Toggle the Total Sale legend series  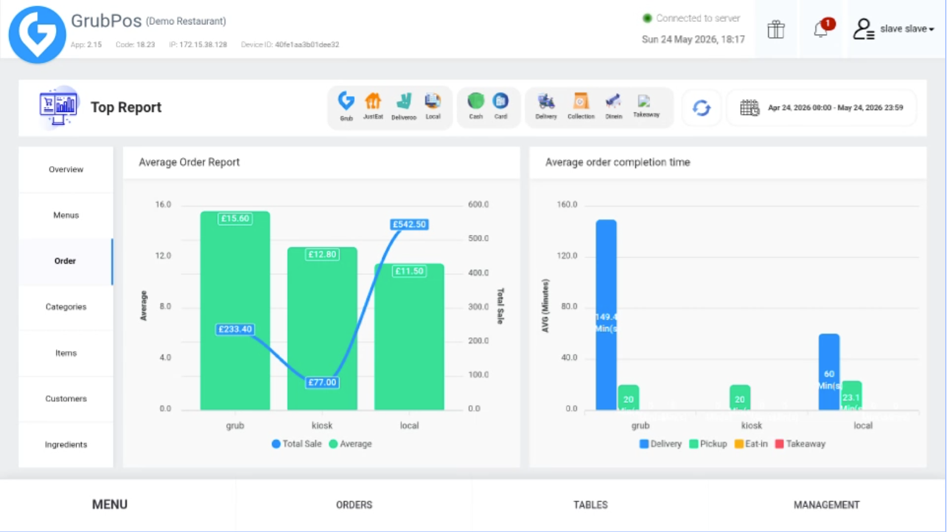pyautogui.click(x=296, y=444)
